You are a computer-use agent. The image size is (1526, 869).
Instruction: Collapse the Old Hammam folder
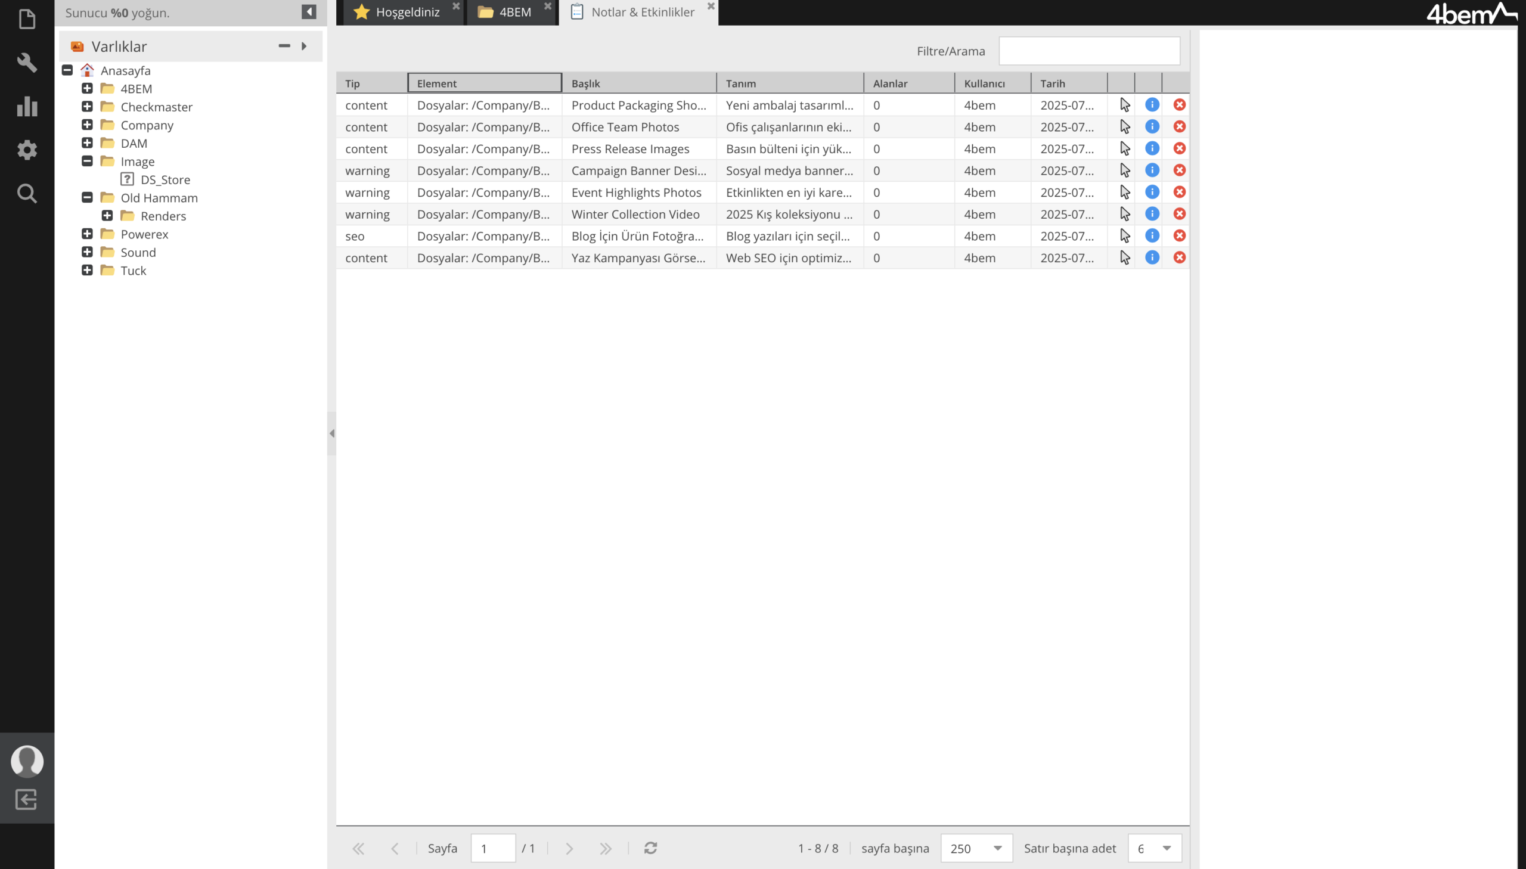pyautogui.click(x=87, y=197)
